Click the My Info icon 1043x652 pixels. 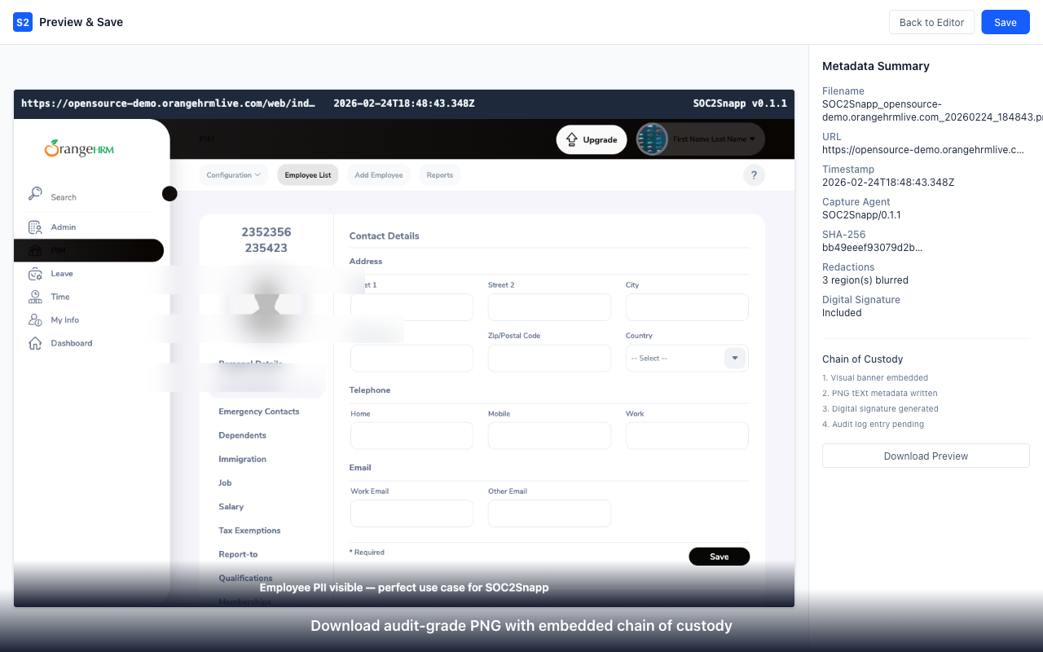tap(35, 319)
